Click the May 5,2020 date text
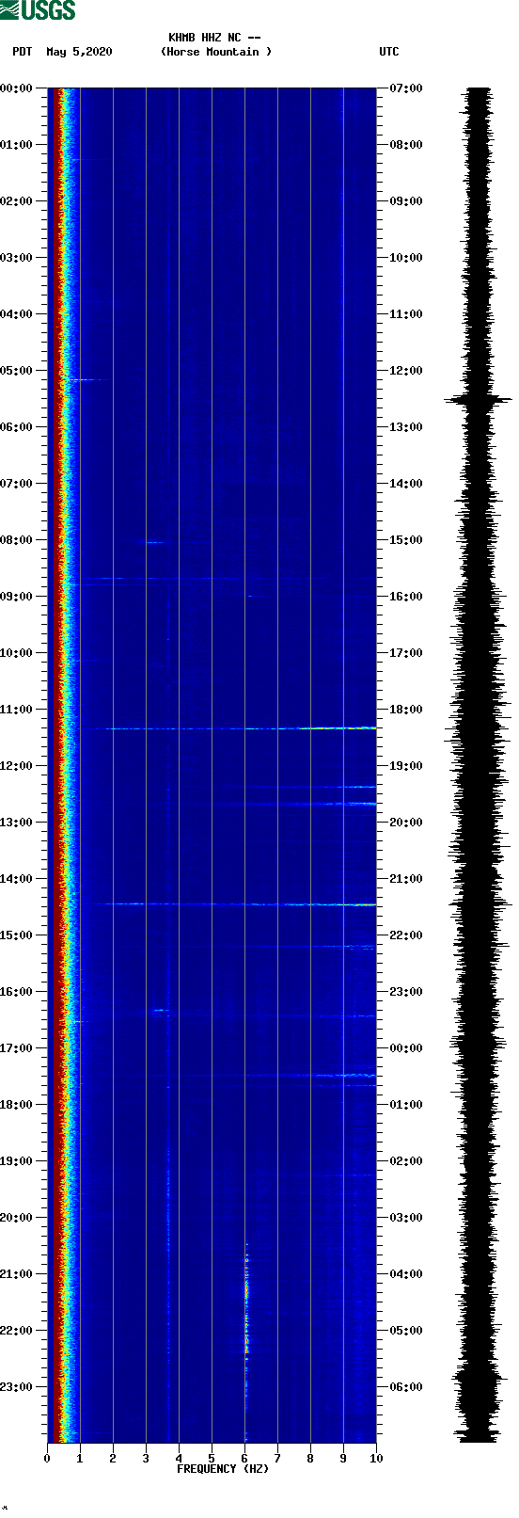Screen dimensions: 519x1518 (79, 52)
